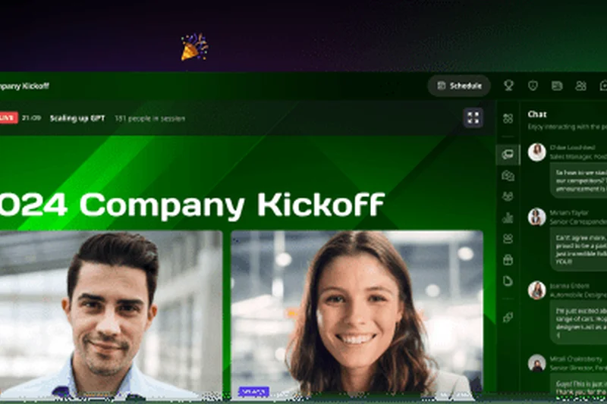The height and width of the screenshot is (404, 607).
Task: Click Miriam Taylor's chat avatar
Action: coord(537,217)
